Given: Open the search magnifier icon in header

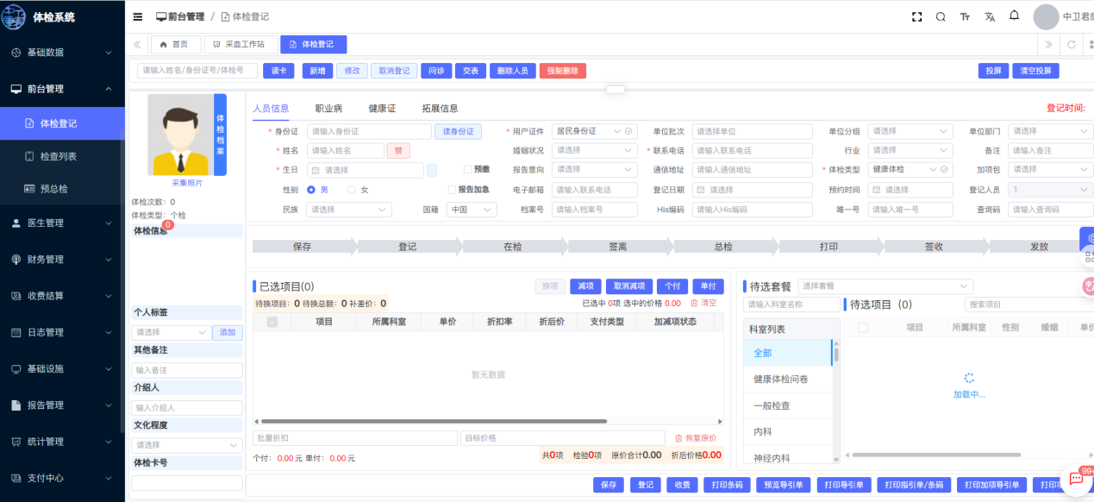Looking at the screenshot, I should tap(941, 17).
